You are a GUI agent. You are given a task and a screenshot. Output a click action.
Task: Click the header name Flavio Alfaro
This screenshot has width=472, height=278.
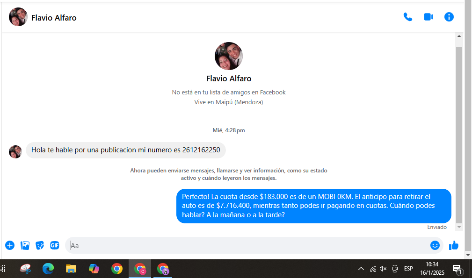pyautogui.click(x=54, y=18)
